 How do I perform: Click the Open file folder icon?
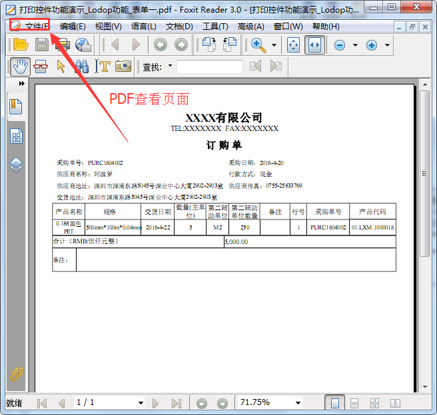click(x=20, y=45)
